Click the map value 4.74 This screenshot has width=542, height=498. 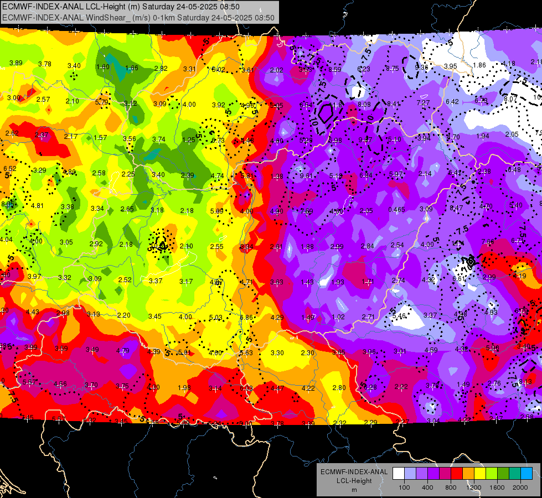click(x=218, y=175)
